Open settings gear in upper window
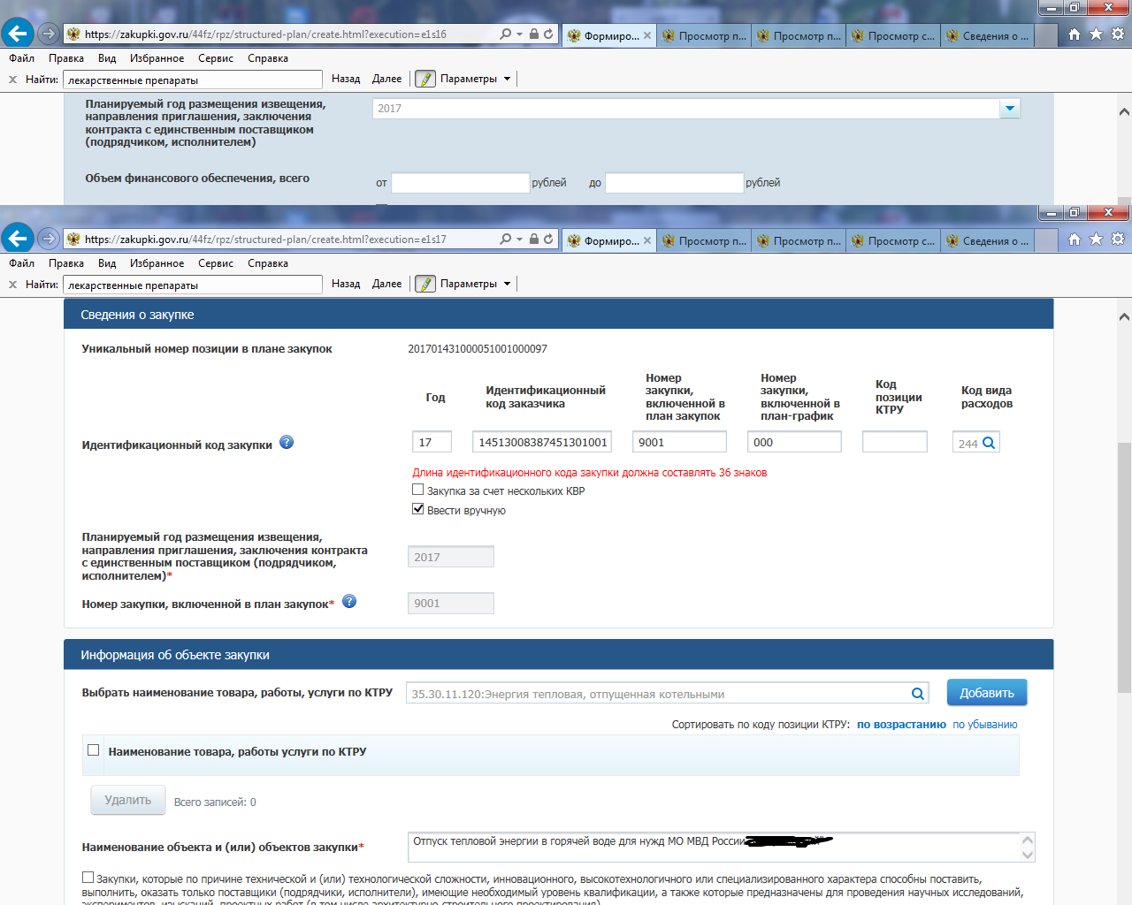Viewport: 1132px width, 905px height. point(1118,34)
